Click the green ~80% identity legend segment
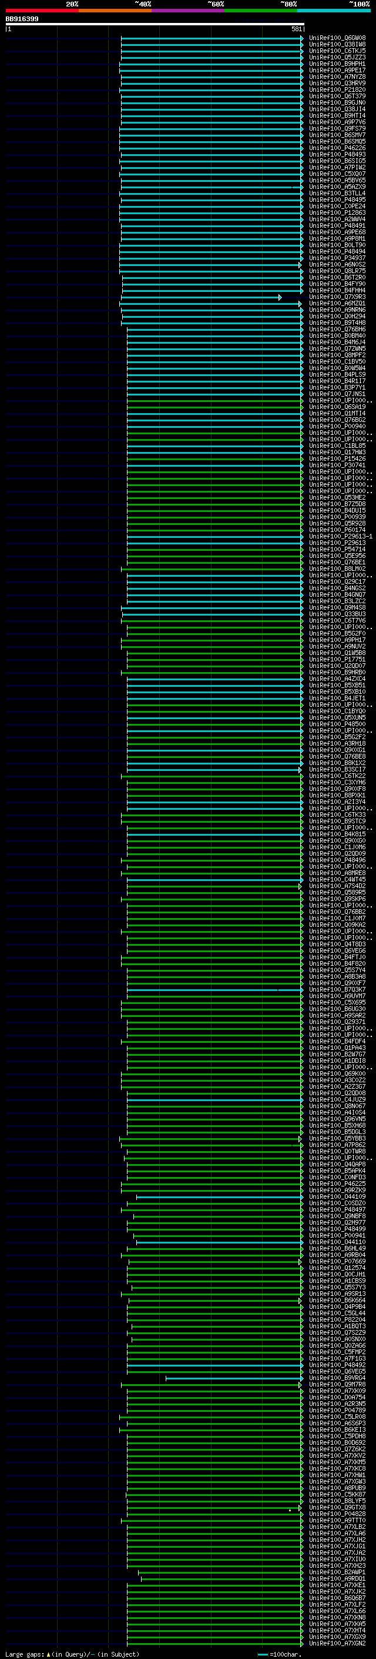Viewport: 376px width, 1659px height. click(261, 11)
